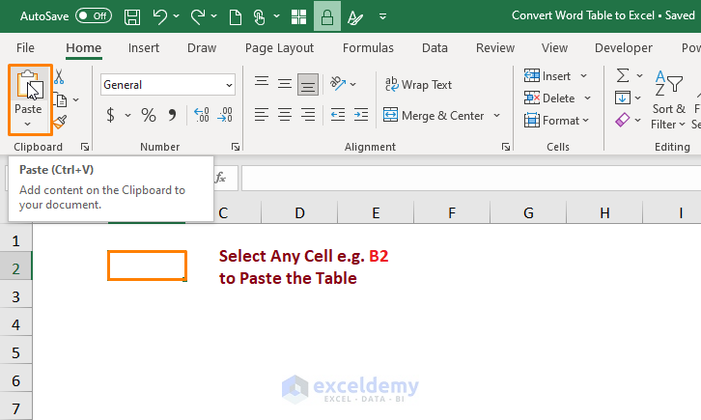Open Number format dialog launcher
701x420 pixels.
click(x=236, y=147)
